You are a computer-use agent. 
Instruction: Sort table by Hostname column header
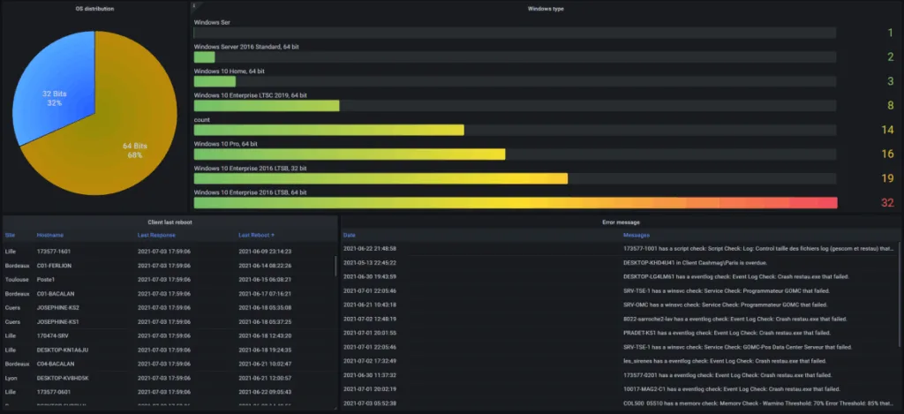click(x=49, y=236)
